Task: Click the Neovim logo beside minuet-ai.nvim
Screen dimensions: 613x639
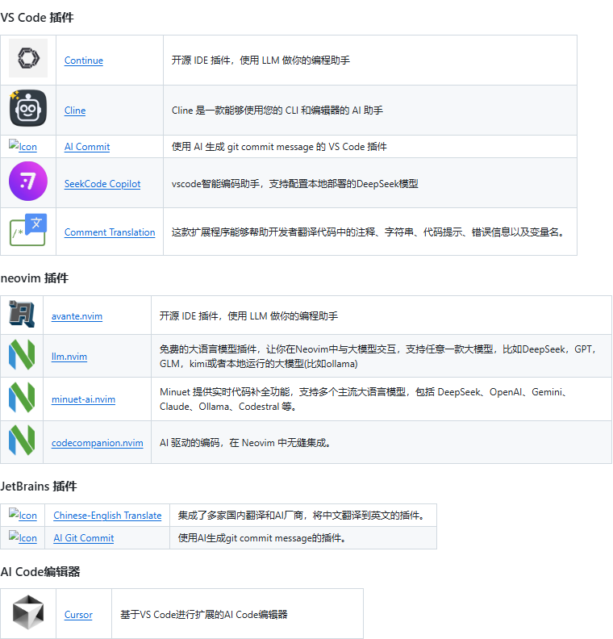Action: [x=22, y=397]
